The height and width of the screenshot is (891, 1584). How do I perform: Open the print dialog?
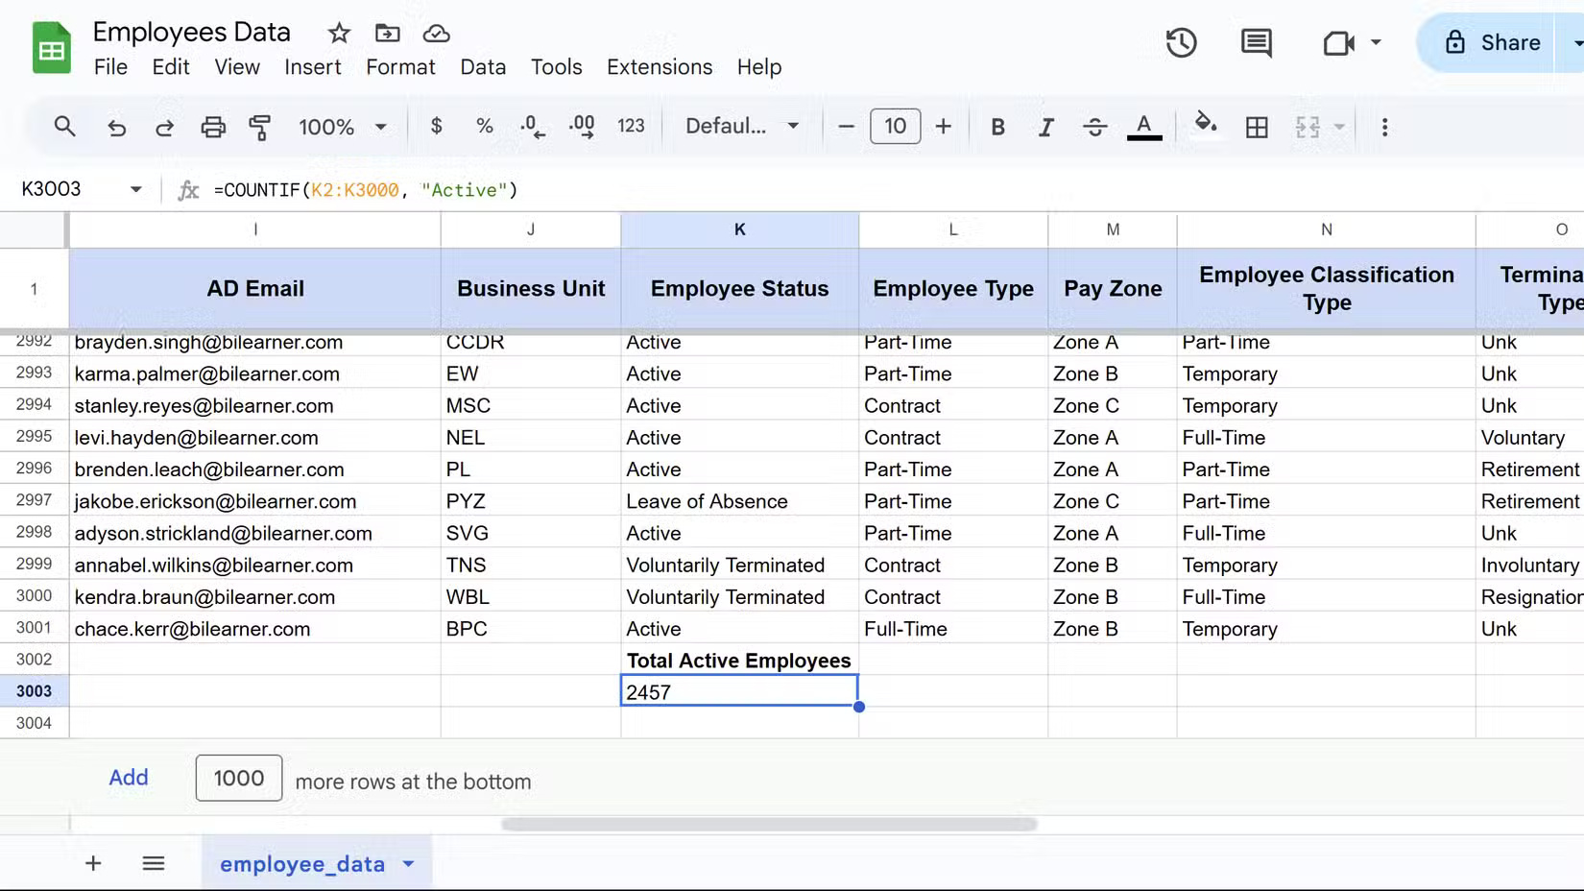click(x=213, y=126)
